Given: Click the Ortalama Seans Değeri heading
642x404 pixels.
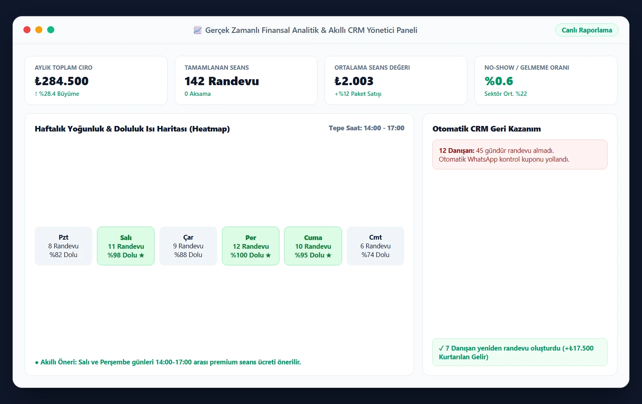Looking at the screenshot, I should 372,68.
